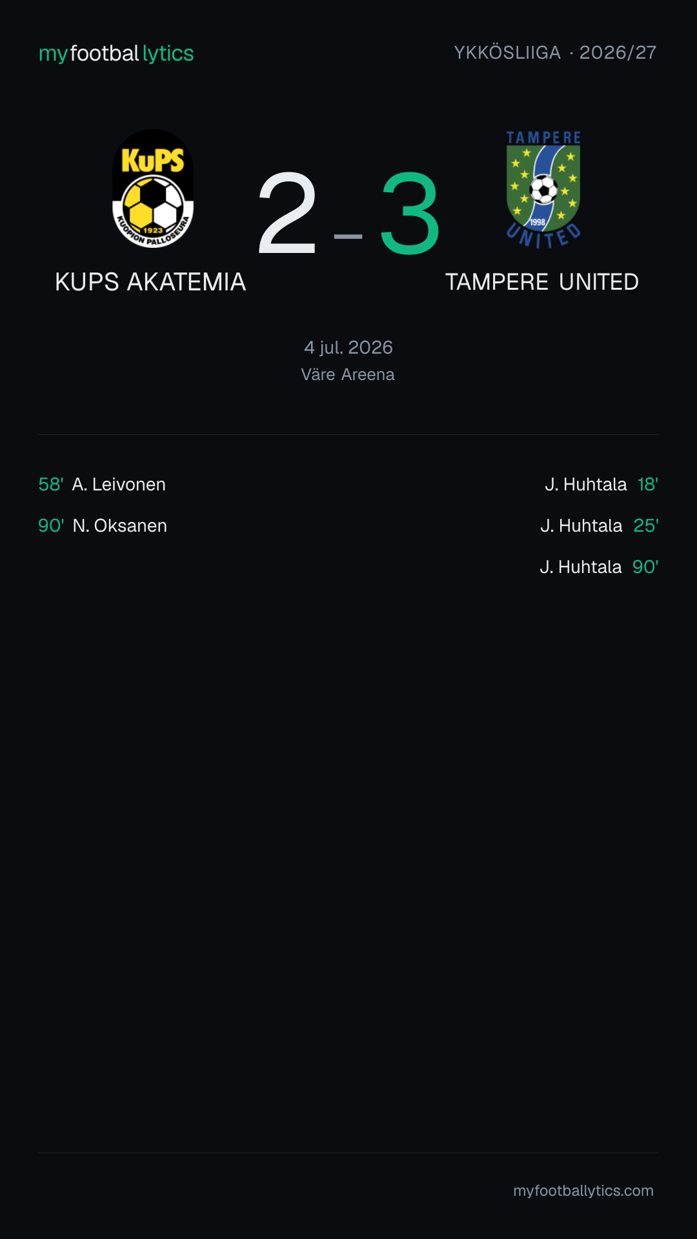Click the Tampere United club crest
697x1239 pixels.
tap(543, 190)
